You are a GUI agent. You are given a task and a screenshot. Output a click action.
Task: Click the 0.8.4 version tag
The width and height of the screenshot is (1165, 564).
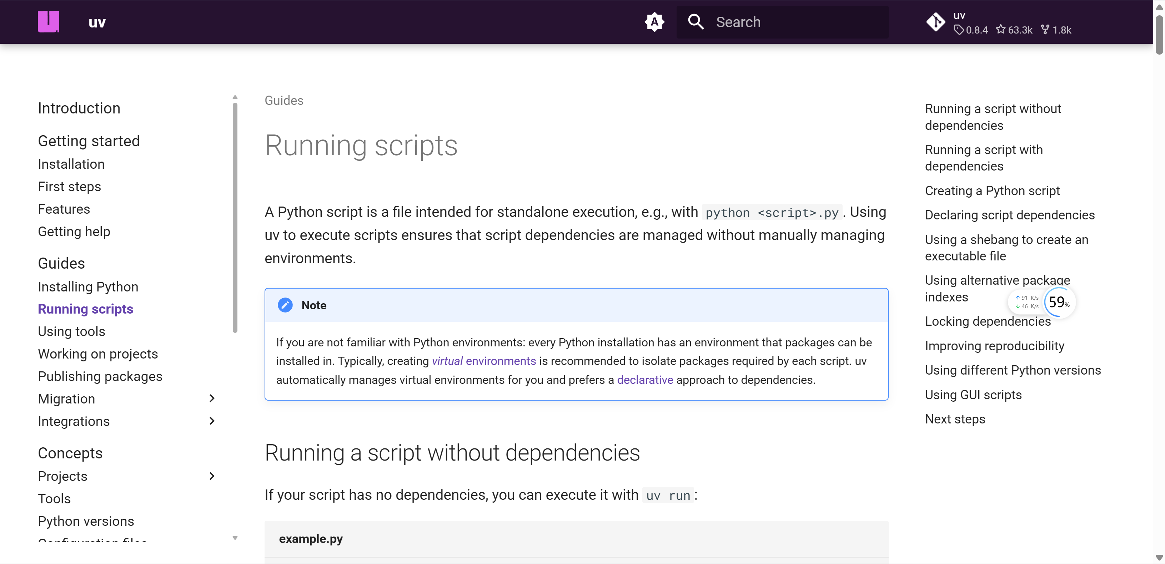click(971, 30)
